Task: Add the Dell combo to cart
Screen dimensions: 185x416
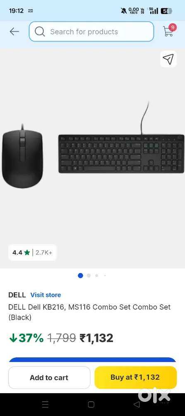Action: 49,378
